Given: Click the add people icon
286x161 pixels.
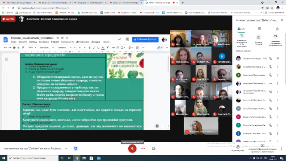Looking at the screenshot, I should pos(258,37).
